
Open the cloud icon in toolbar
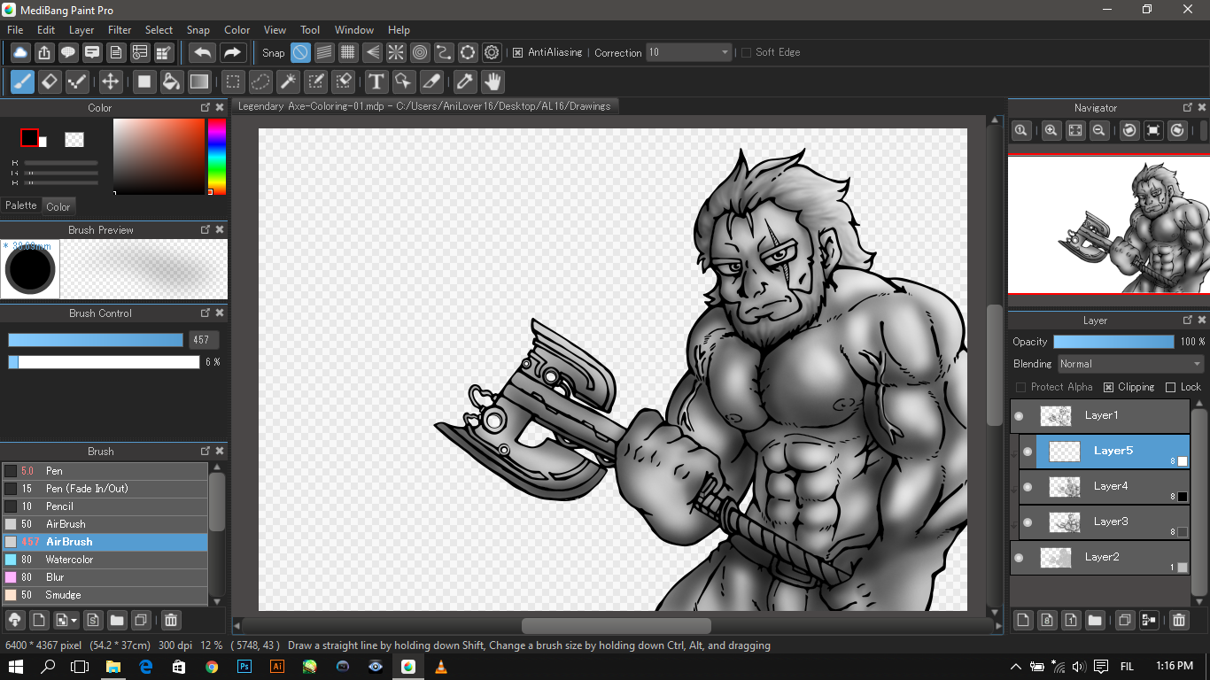point(20,52)
